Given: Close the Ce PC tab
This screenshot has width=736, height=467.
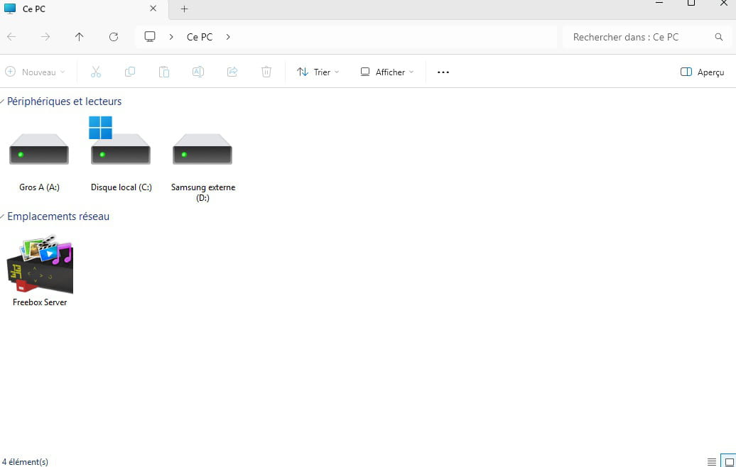Looking at the screenshot, I should [153, 9].
